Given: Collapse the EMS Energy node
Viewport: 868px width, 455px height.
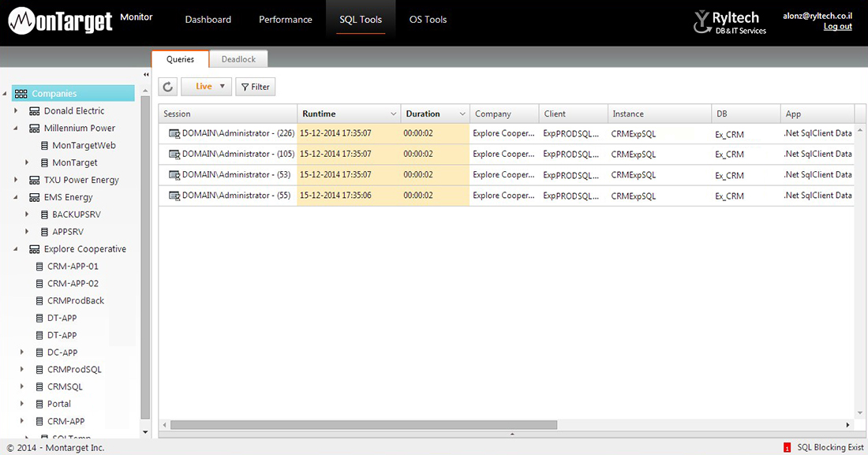Looking at the screenshot, I should click(16, 198).
